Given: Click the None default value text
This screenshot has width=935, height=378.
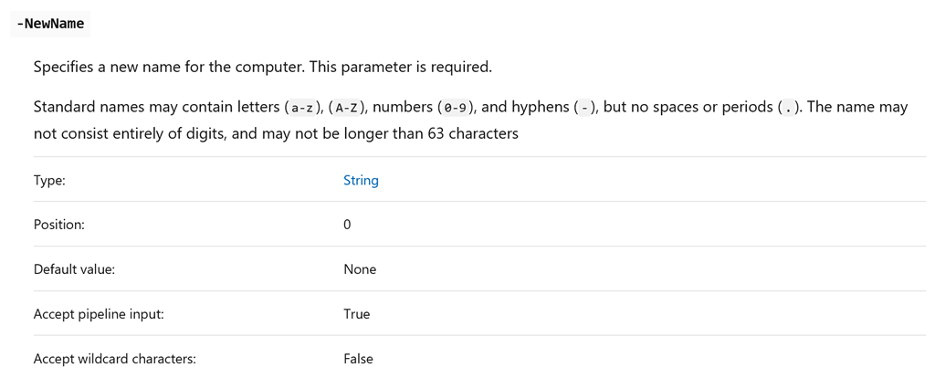Looking at the screenshot, I should click(360, 269).
